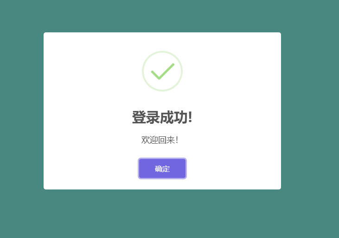
Task: Click the green checkmark success icon
Action: coord(163,72)
